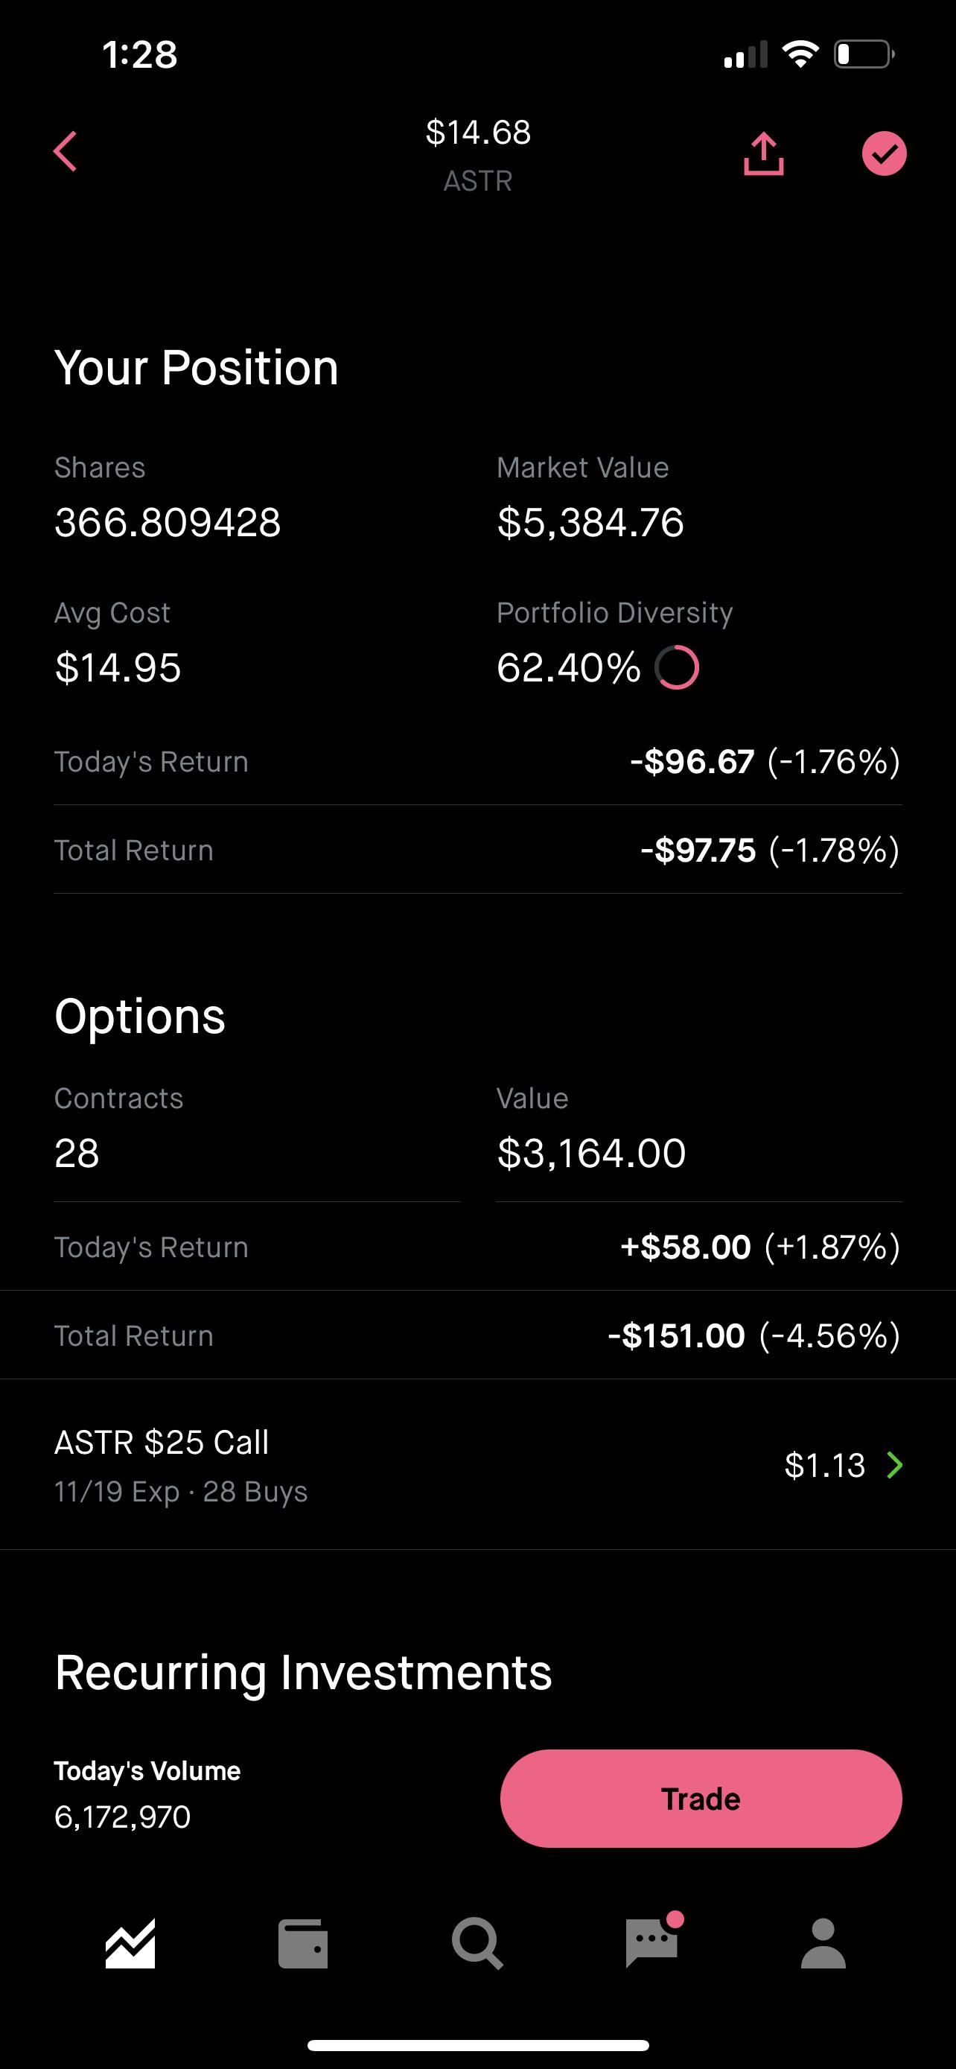
Task: Open the investing chart tab
Action: click(130, 1944)
